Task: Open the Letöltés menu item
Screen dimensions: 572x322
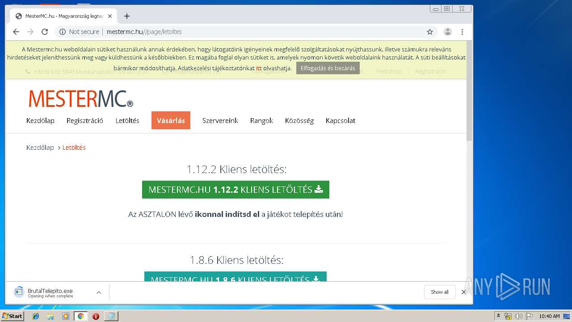Action: 127,121
